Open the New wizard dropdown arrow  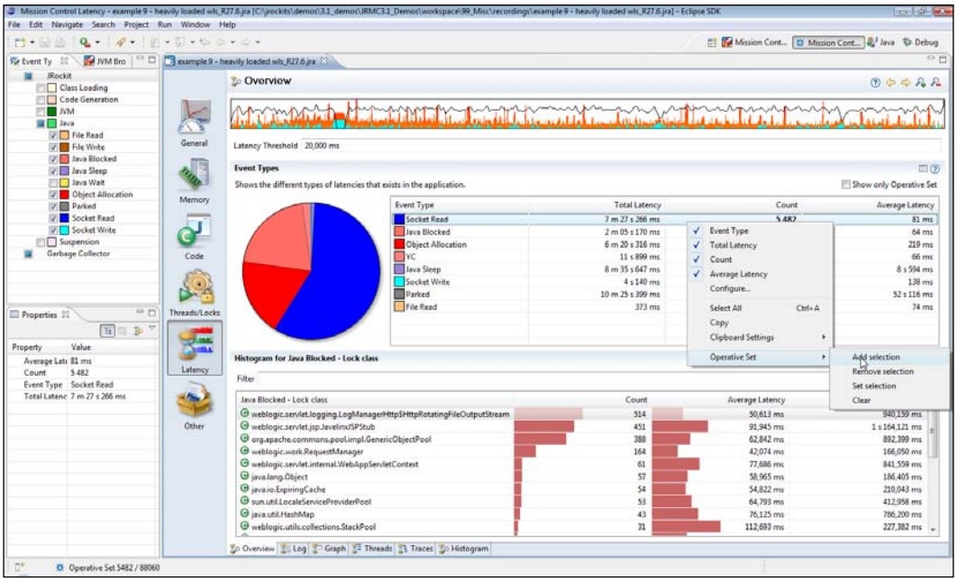[x=32, y=42]
